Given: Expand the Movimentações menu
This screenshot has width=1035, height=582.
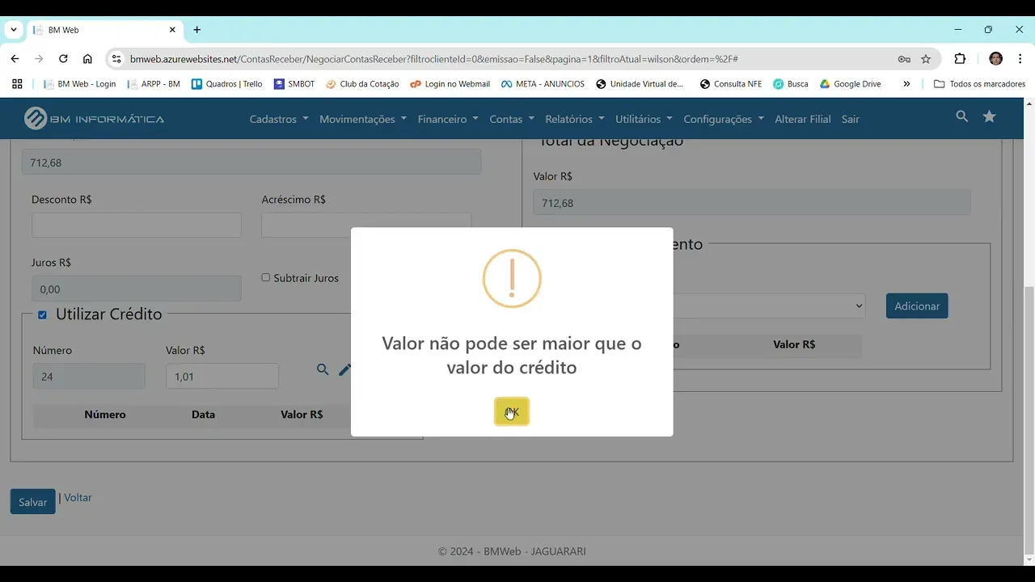Looking at the screenshot, I should (363, 119).
